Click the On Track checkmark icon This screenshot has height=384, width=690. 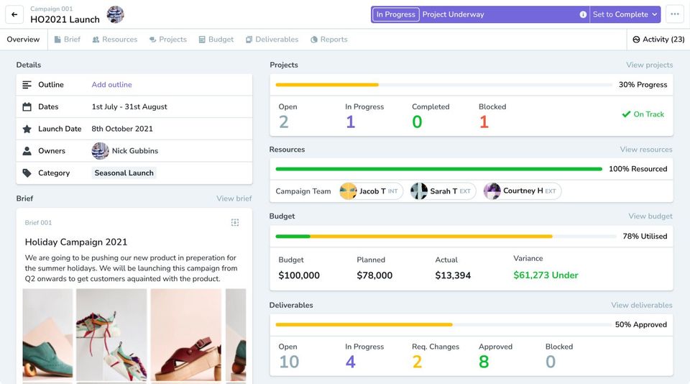click(x=626, y=114)
